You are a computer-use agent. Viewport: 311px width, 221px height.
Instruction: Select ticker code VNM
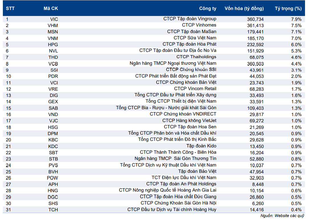click(53, 38)
